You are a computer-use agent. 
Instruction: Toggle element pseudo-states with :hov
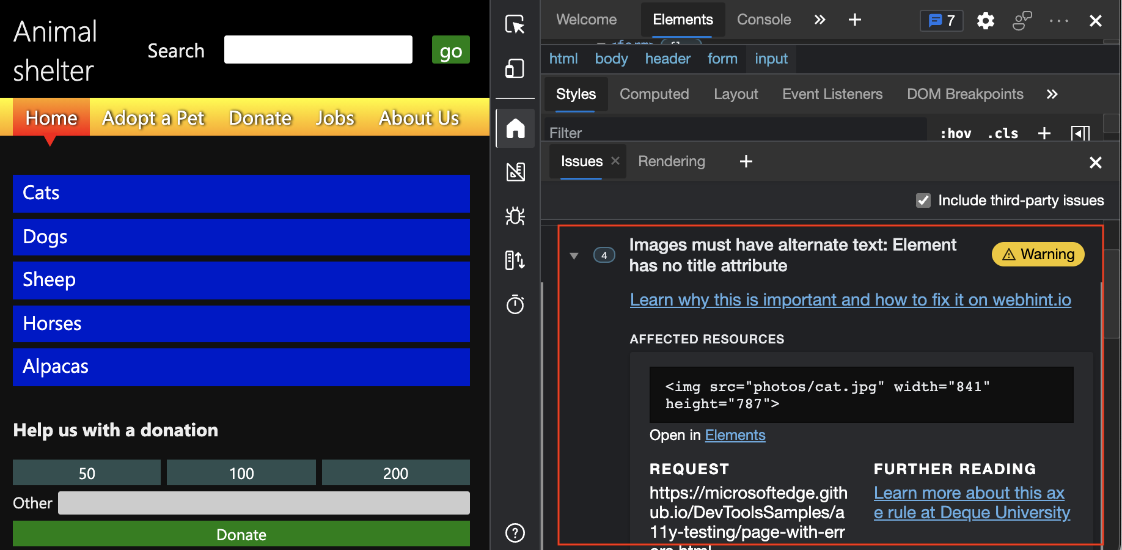pos(955,133)
